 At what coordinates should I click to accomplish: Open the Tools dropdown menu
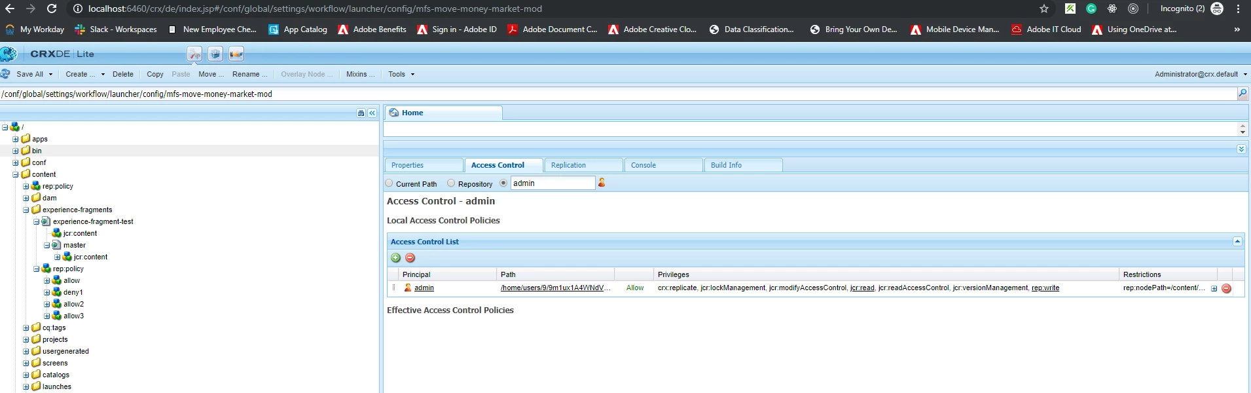[x=401, y=74]
